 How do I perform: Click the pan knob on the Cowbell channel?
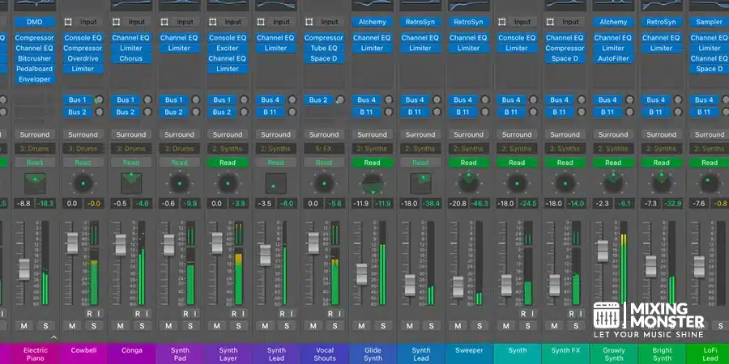(83, 182)
